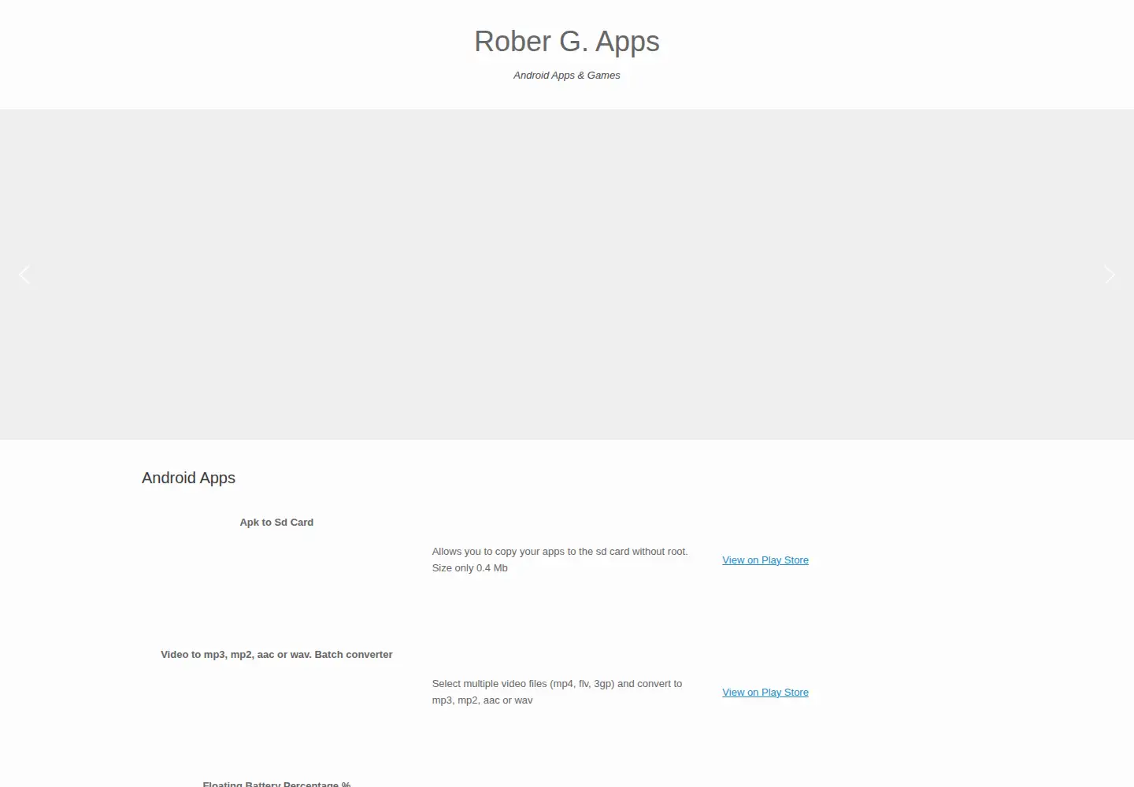Viewport: 1134px width, 787px height.
Task: Click the Android Apps section heading
Action: click(x=188, y=478)
